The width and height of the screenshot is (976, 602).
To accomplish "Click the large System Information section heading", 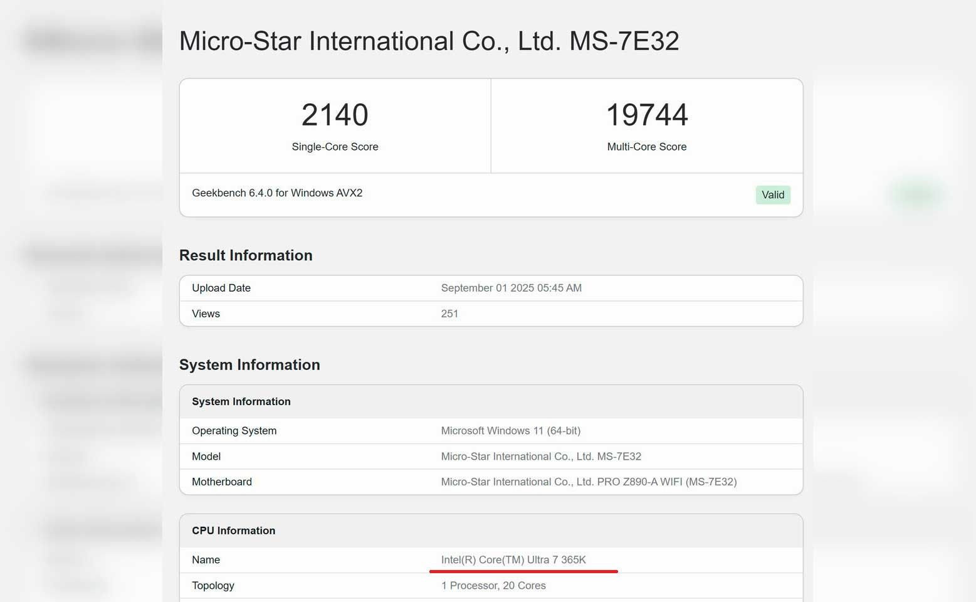I will point(249,365).
